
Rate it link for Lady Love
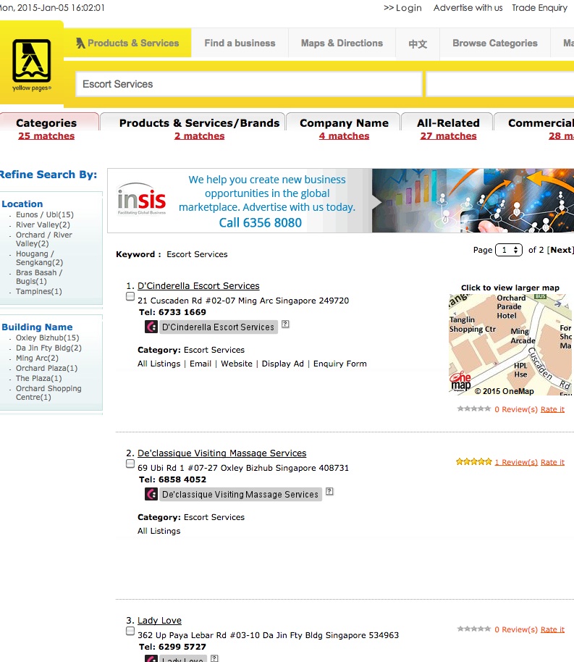tap(552, 629)
